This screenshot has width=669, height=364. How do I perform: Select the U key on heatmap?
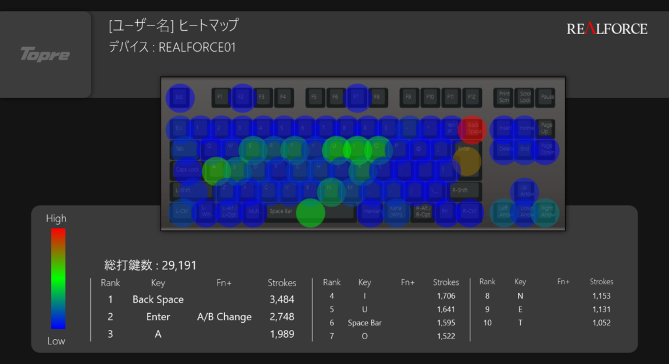[336, 150]
